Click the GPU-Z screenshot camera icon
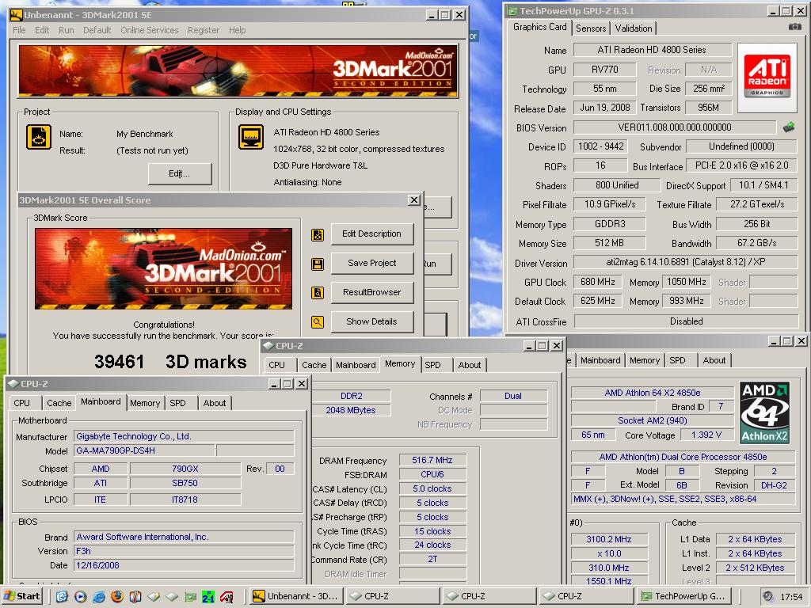 (795, 27)
